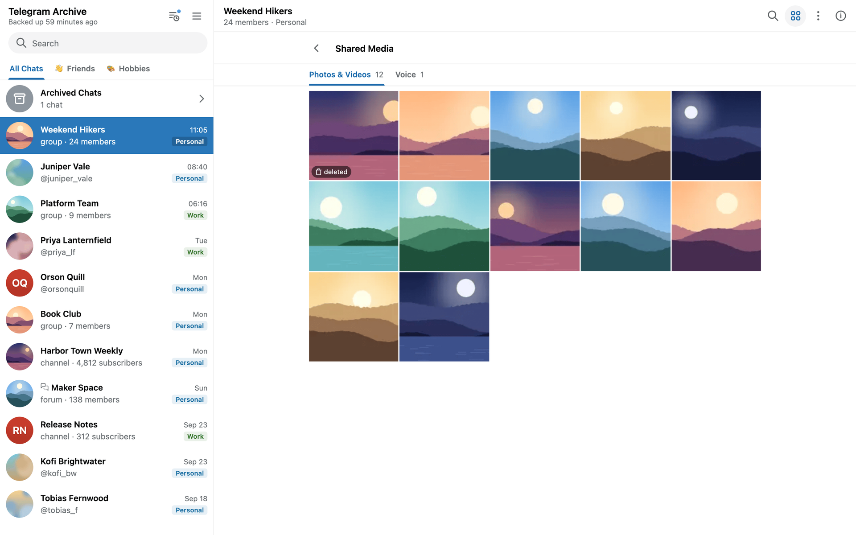856x535 pixels.
Task: Open the Archived Chats box icon
Action: pos(20,99)
